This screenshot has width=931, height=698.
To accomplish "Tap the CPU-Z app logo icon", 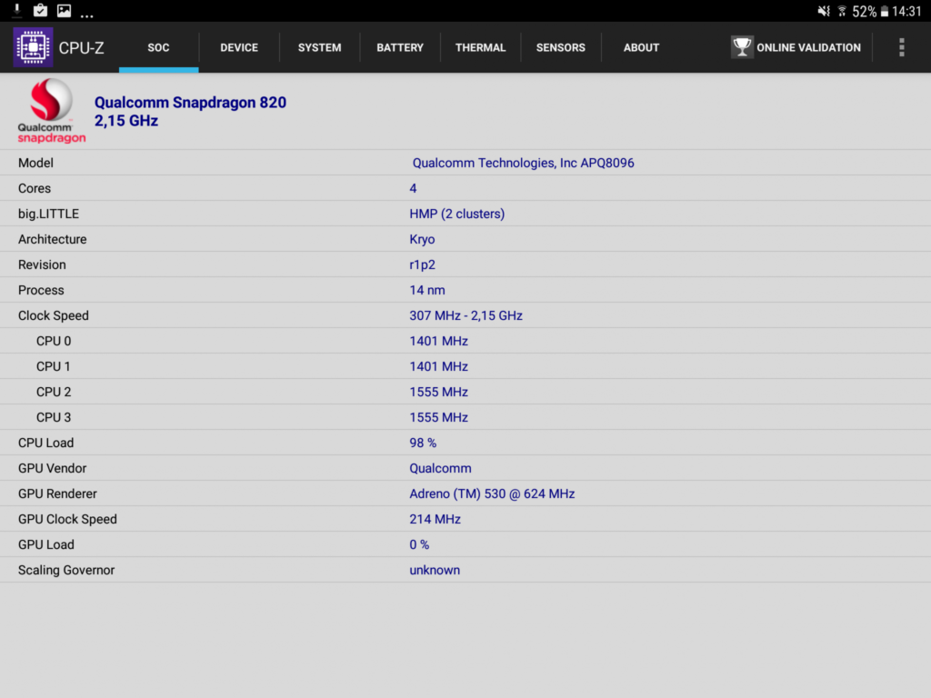I will (34, 47).
